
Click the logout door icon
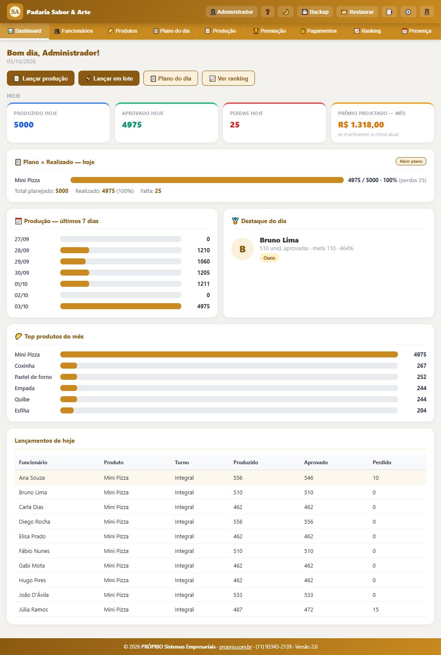tap(427, 12)
